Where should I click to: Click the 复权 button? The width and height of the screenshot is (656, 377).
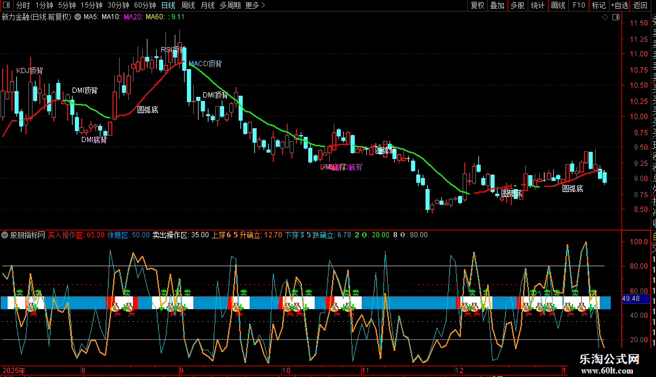coord(477,5)
